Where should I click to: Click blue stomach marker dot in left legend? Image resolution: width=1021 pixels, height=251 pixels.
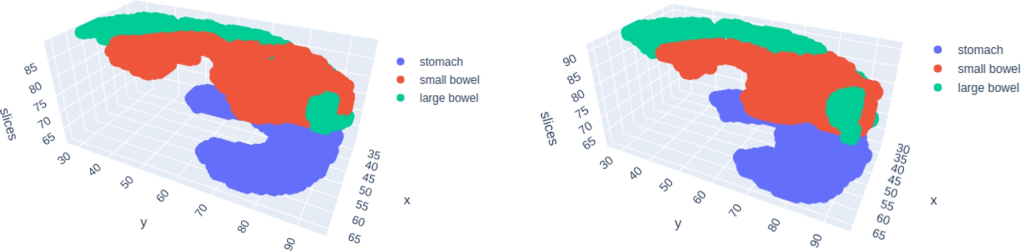tap(401, 62)
